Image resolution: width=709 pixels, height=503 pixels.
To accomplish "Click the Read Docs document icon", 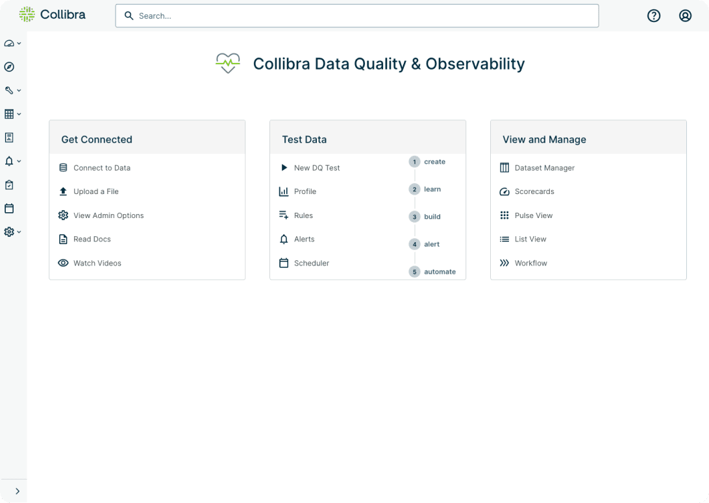I will [x=64, y=239].
